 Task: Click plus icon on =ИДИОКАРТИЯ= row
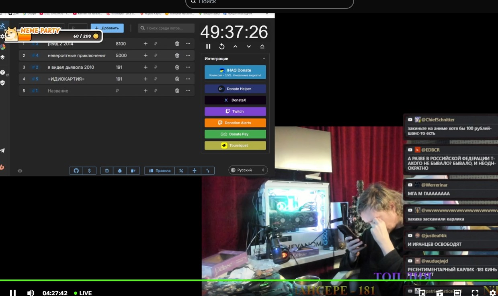[146, 79]
